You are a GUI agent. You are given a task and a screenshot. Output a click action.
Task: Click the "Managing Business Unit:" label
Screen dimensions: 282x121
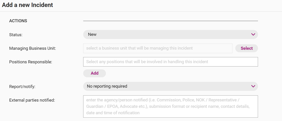[32, 48]
